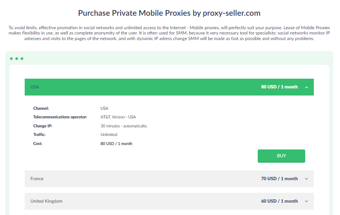
Task: Click the 70 USD / 1 month price
Action: point(279,179)
